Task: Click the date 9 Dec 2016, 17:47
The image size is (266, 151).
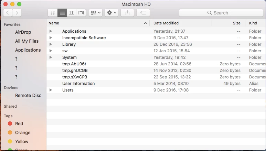Action: (171, 38)
